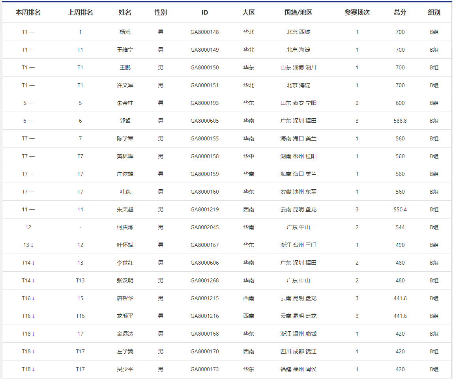Sort by the 本周排名 column header

pos(28,12)
